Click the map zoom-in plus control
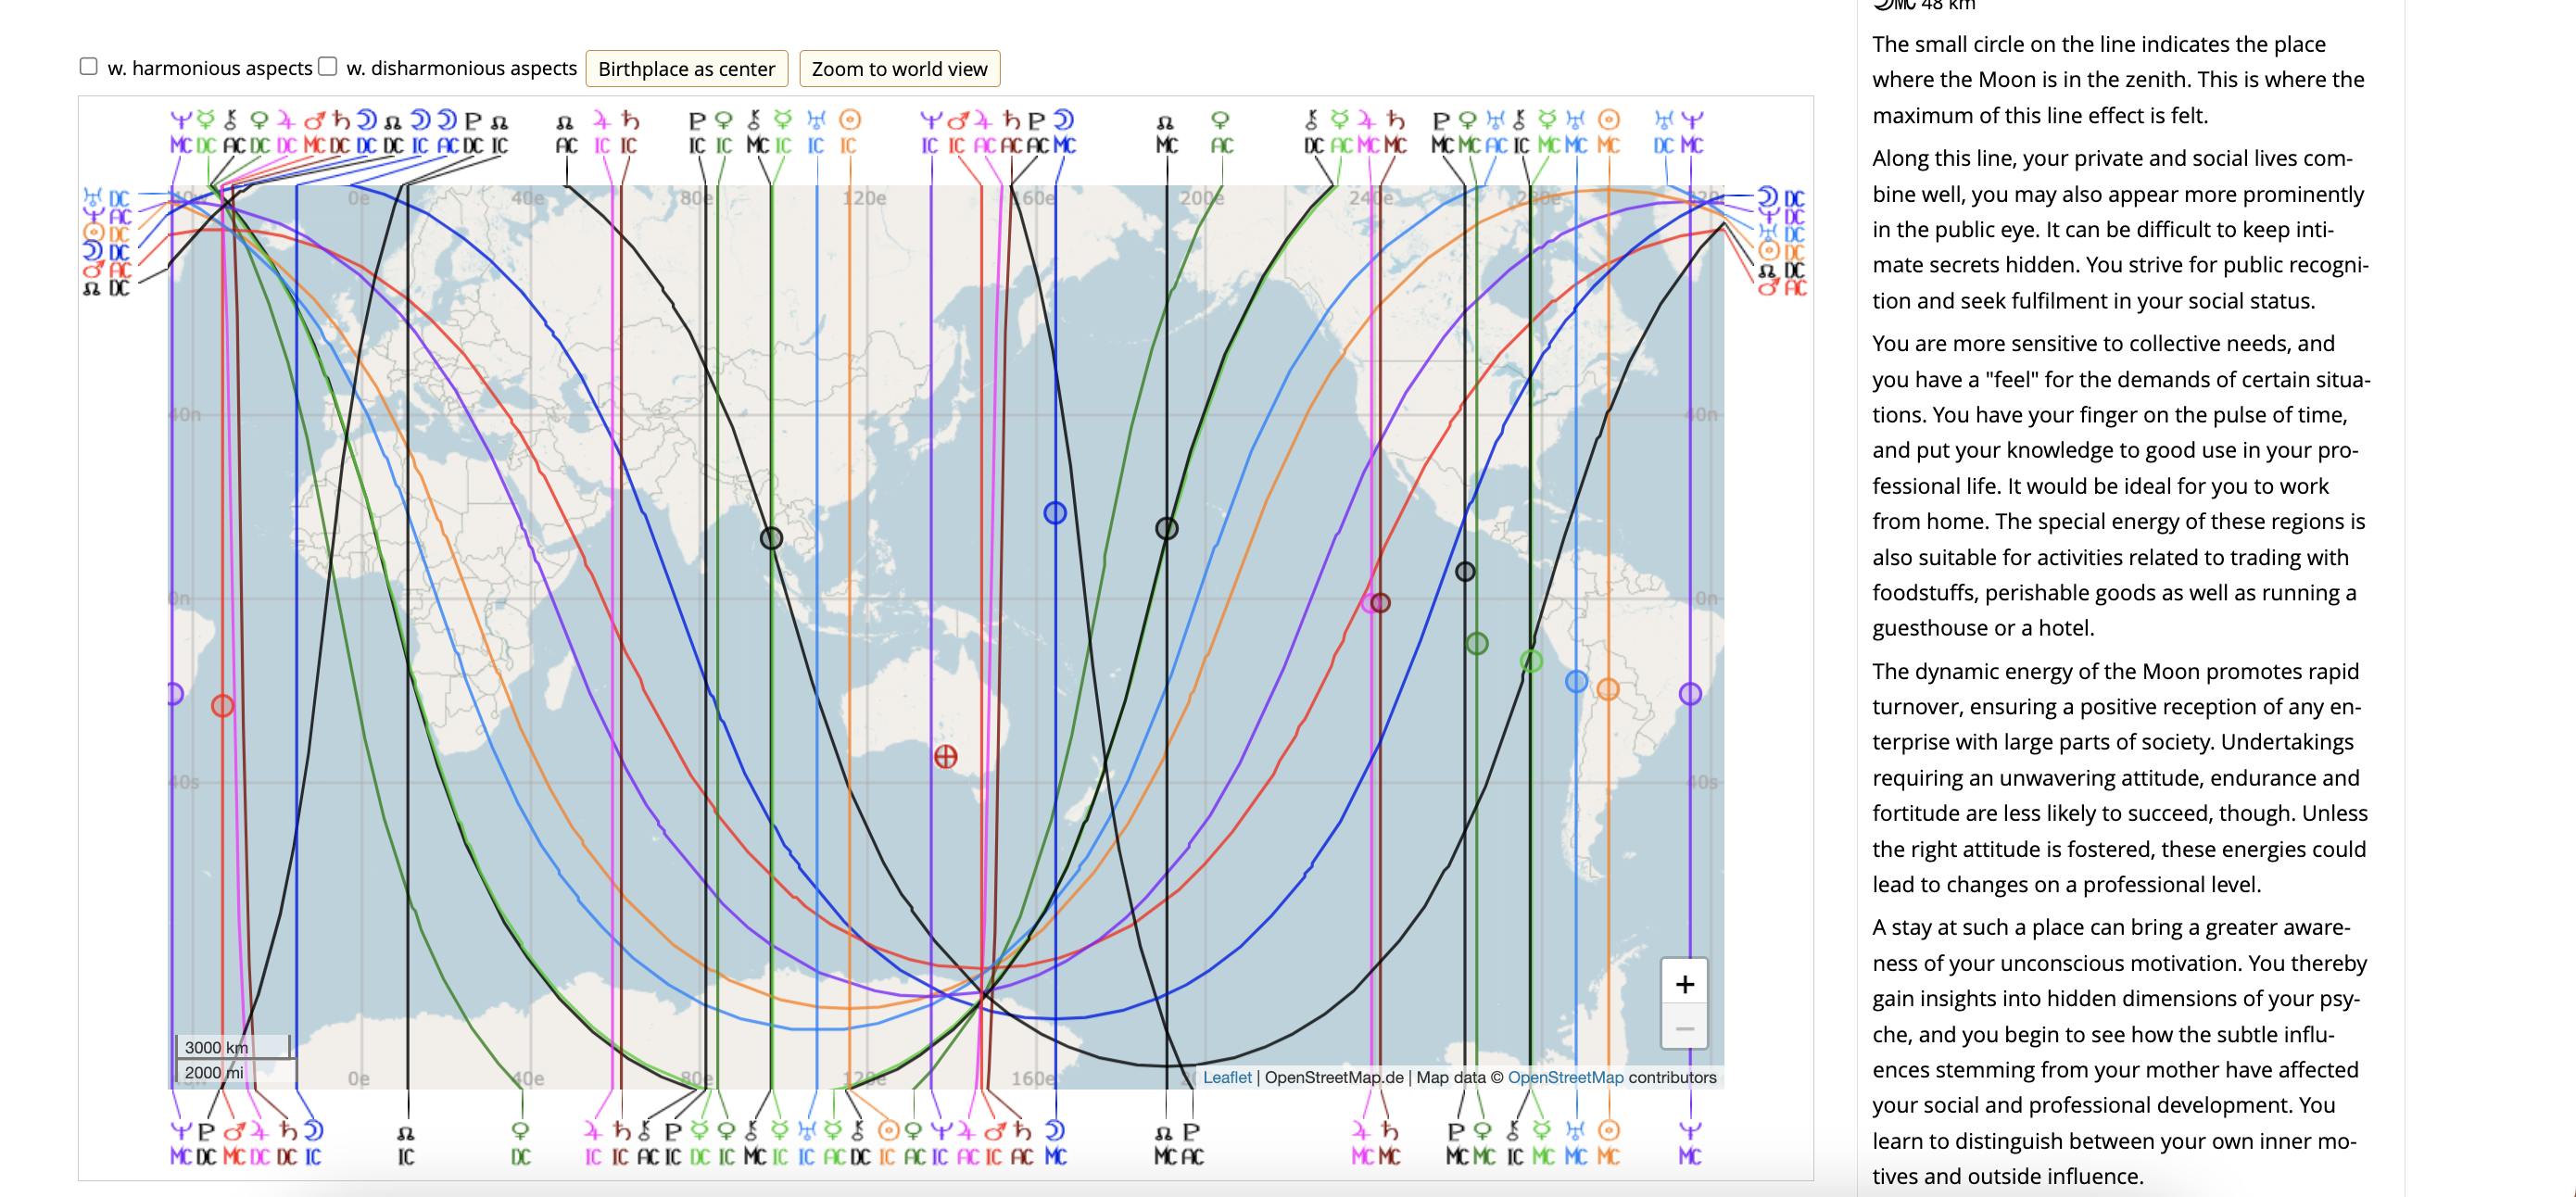 pyautogui.click(x=1684, y=984)
